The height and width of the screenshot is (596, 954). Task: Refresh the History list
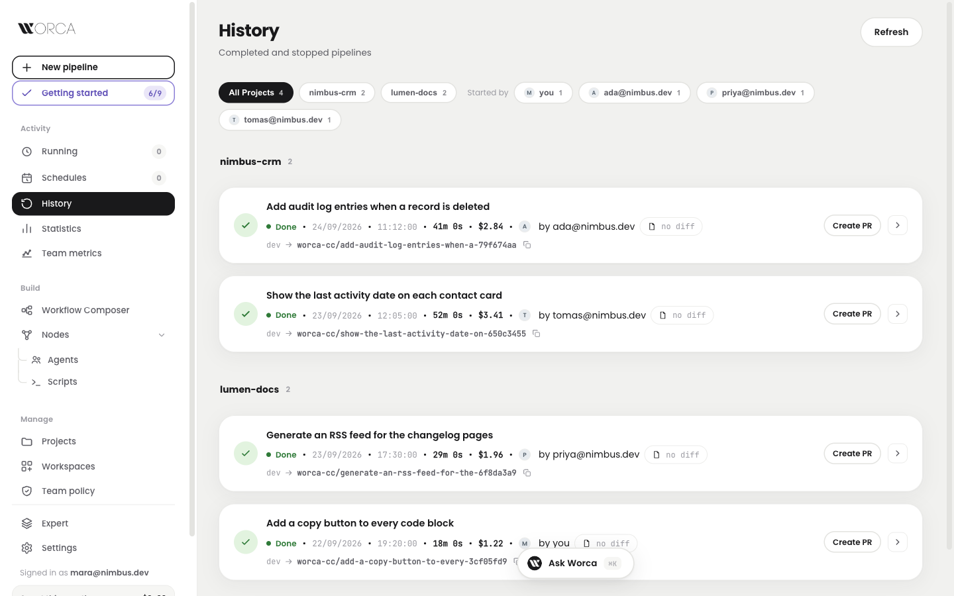891,32
